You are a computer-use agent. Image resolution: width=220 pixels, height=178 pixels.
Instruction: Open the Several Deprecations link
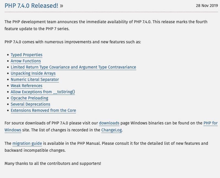click(31, 104)
